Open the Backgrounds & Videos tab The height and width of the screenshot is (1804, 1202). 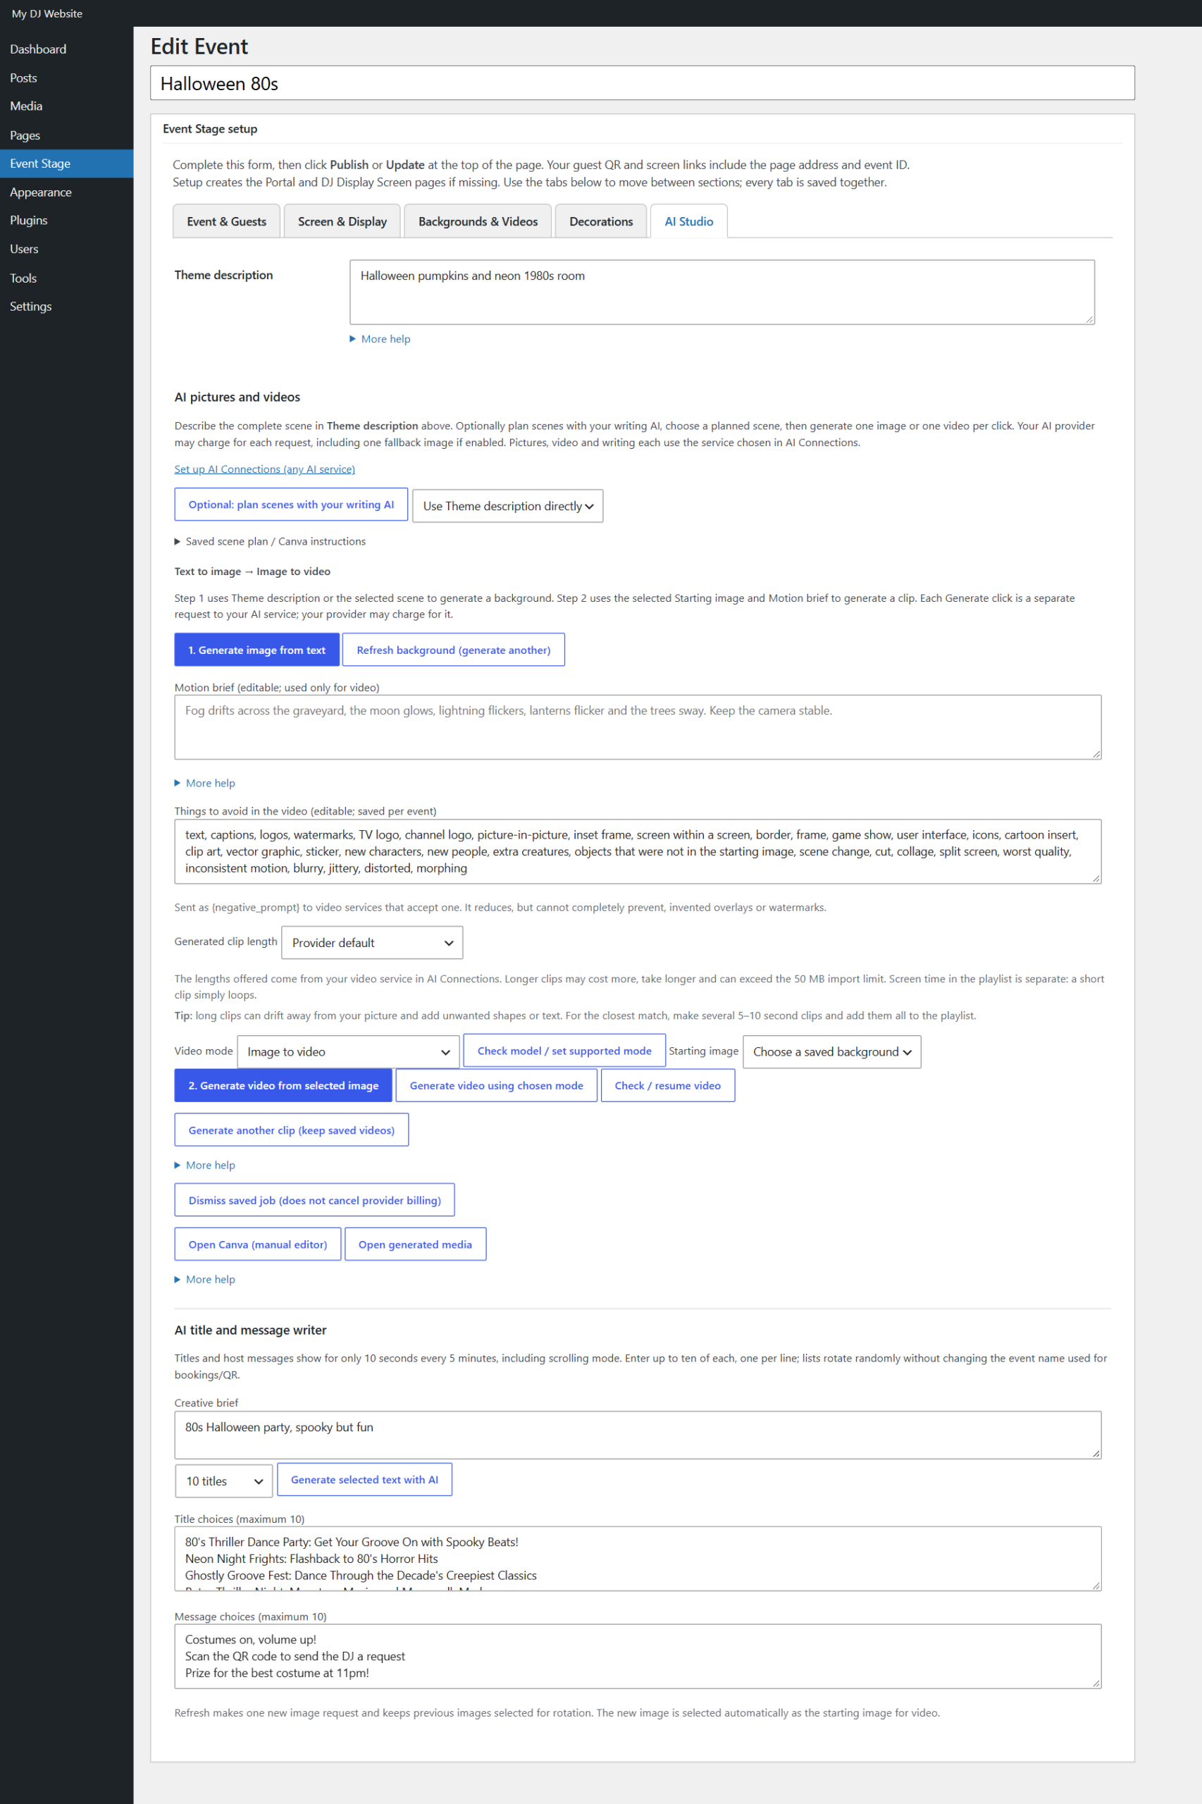point(478,221)
